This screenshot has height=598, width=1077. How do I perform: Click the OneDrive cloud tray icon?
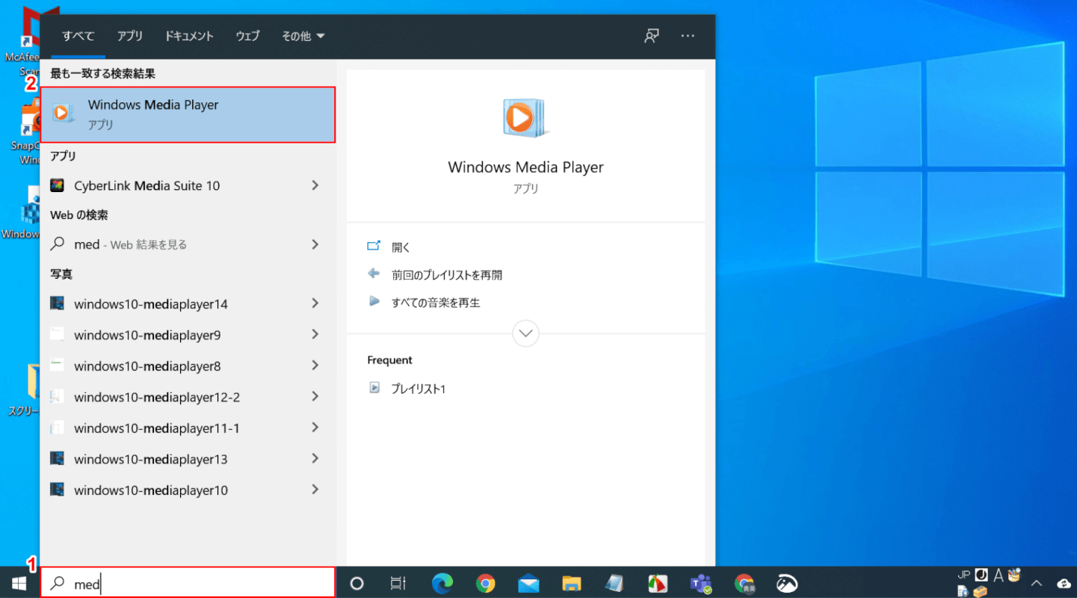[x=1064, y=583]
